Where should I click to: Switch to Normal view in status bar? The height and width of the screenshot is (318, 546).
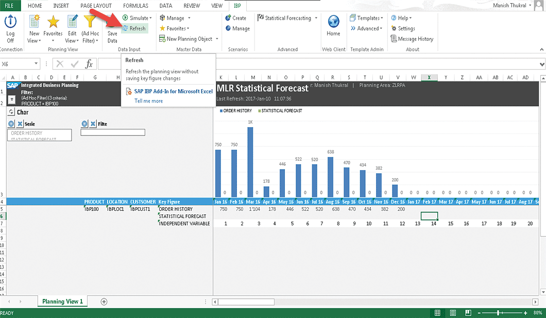[x=437, y=313]
